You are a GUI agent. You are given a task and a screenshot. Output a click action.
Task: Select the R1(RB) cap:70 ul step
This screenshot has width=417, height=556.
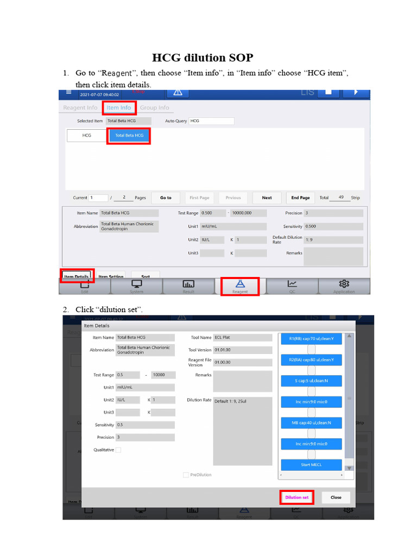tap(311, 339)
